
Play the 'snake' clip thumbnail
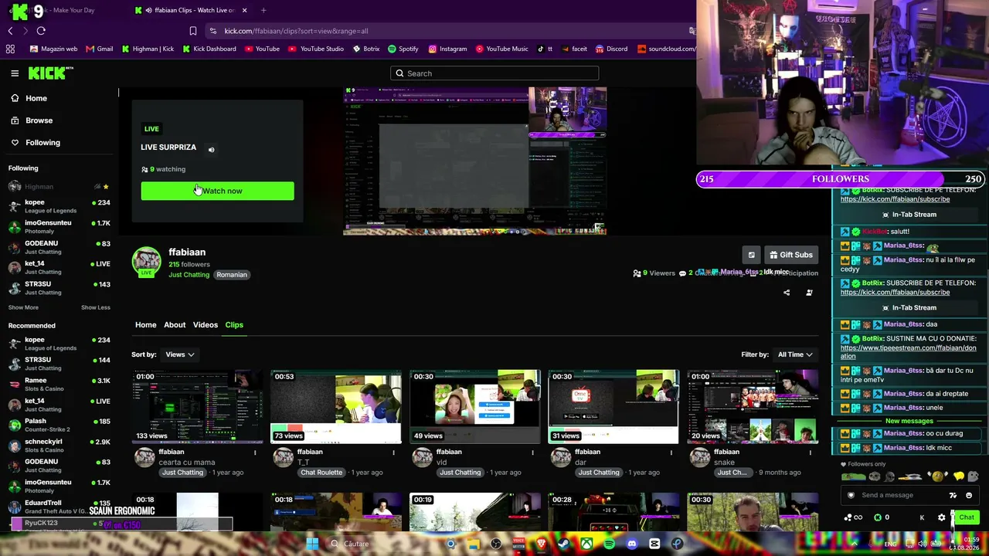[x=753, y=407]
